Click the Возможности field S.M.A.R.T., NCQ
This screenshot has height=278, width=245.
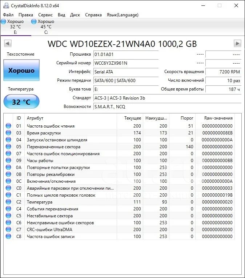click(167, 106)
